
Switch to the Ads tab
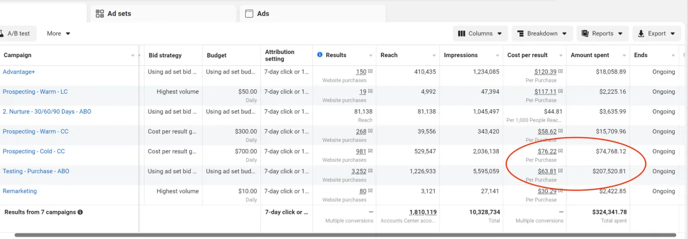point(263,14)
